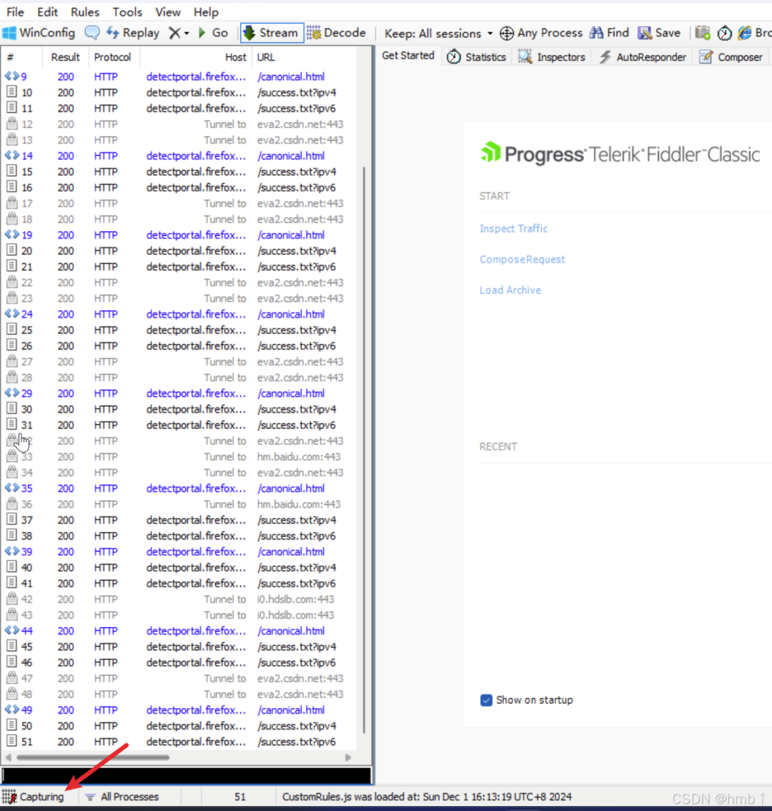The image size is (772, 811).
Task: Click the timer stopwatch toolbar icon
Action: click(724, 33)
